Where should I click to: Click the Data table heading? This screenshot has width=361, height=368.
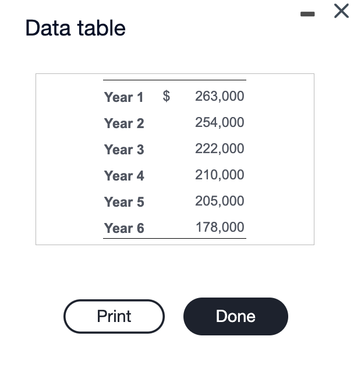click(76, 28)
